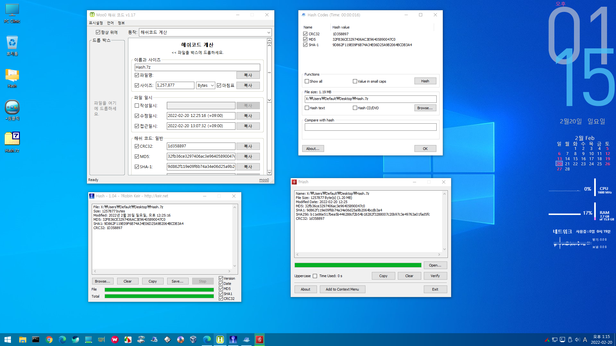The width and height of the screenshot is (616, 346).
Task: Click the File progress bar in Hash 1.04
Action: click(x=159, y=290)
